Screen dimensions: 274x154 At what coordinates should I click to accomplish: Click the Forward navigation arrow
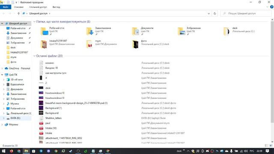coord(10,13)
